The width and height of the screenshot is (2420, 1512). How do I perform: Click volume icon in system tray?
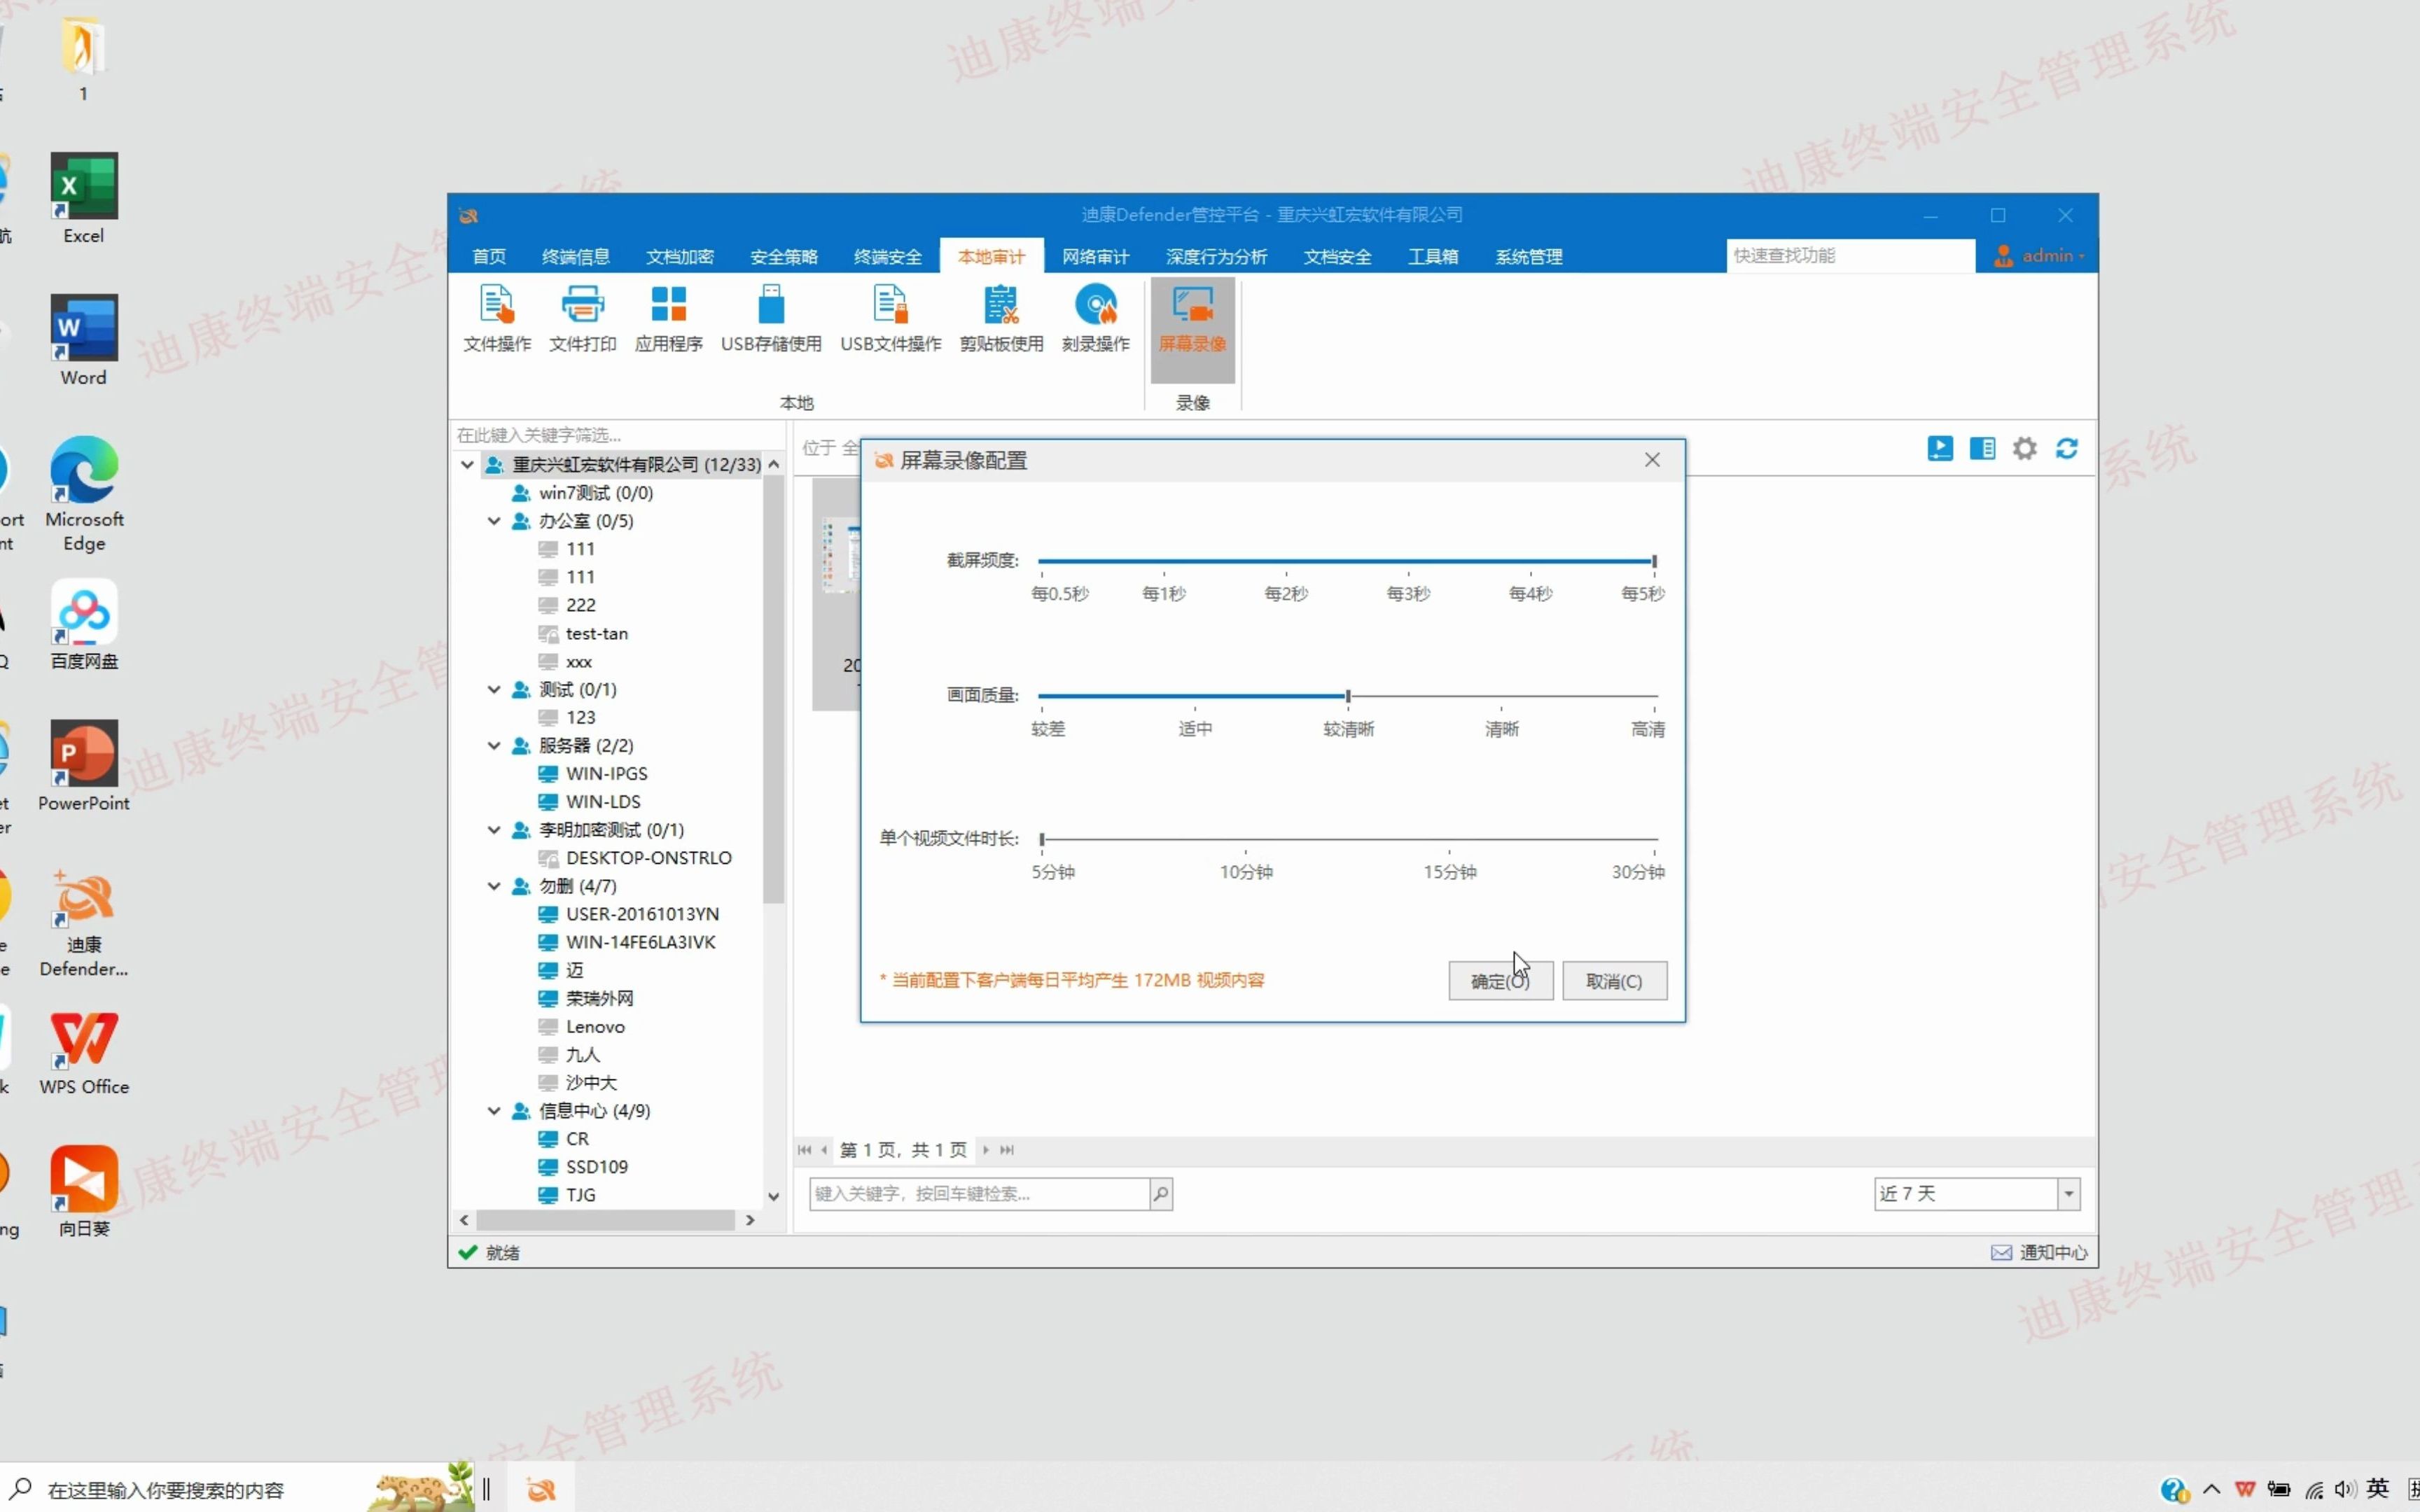coord(2345,1489)
